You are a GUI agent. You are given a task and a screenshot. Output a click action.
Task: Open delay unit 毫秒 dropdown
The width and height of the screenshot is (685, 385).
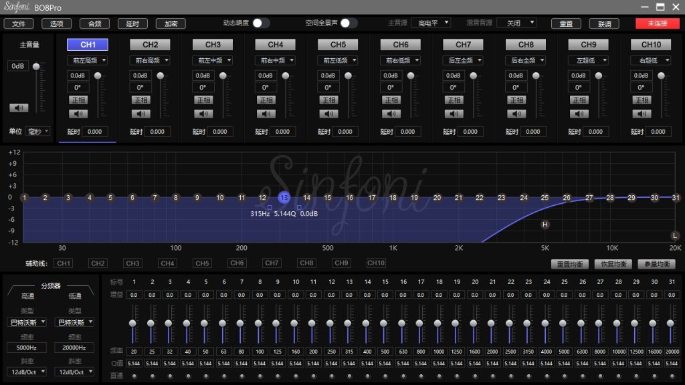pyautogui.click(x=38, y=132)
